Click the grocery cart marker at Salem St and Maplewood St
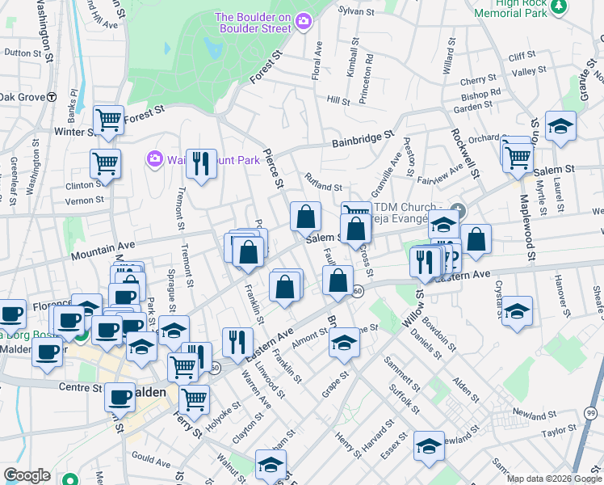604x485 pixels. point(518,159)
